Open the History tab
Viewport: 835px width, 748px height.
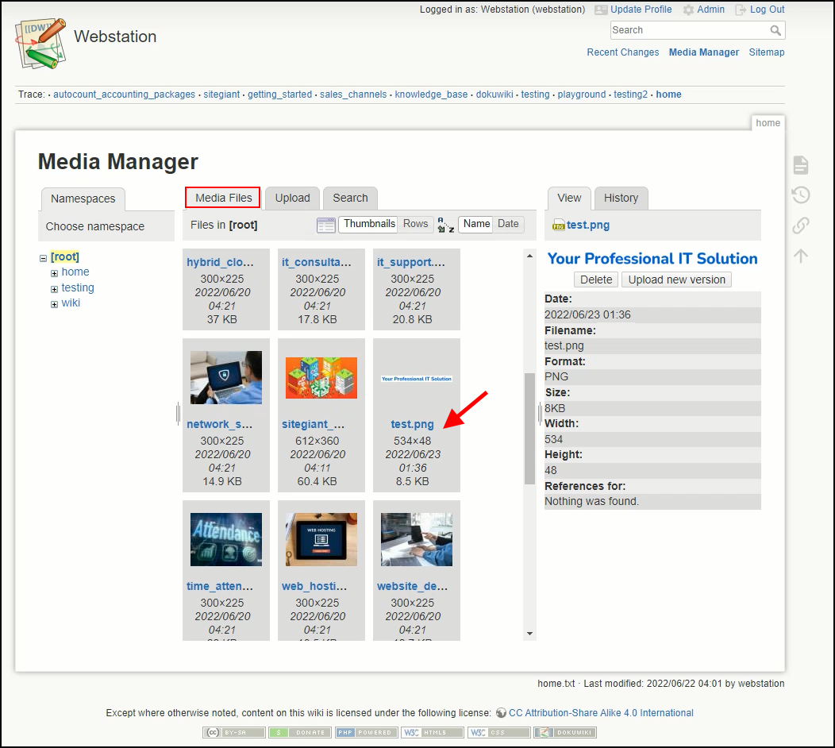pos(621,198)
